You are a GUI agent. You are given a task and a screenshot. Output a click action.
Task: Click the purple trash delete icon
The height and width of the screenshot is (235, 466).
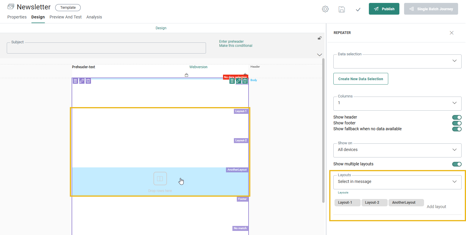pos(88,81)
